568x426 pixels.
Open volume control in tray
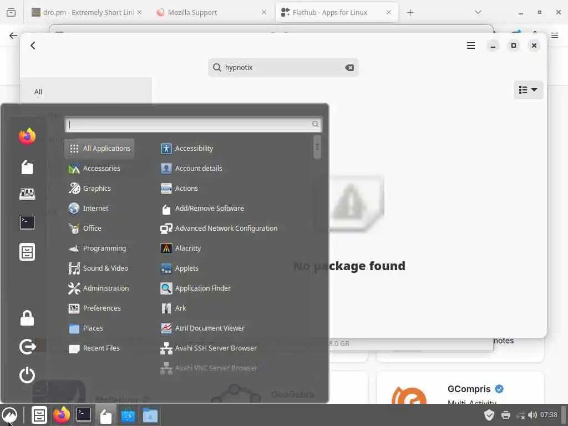click(532, 415)
